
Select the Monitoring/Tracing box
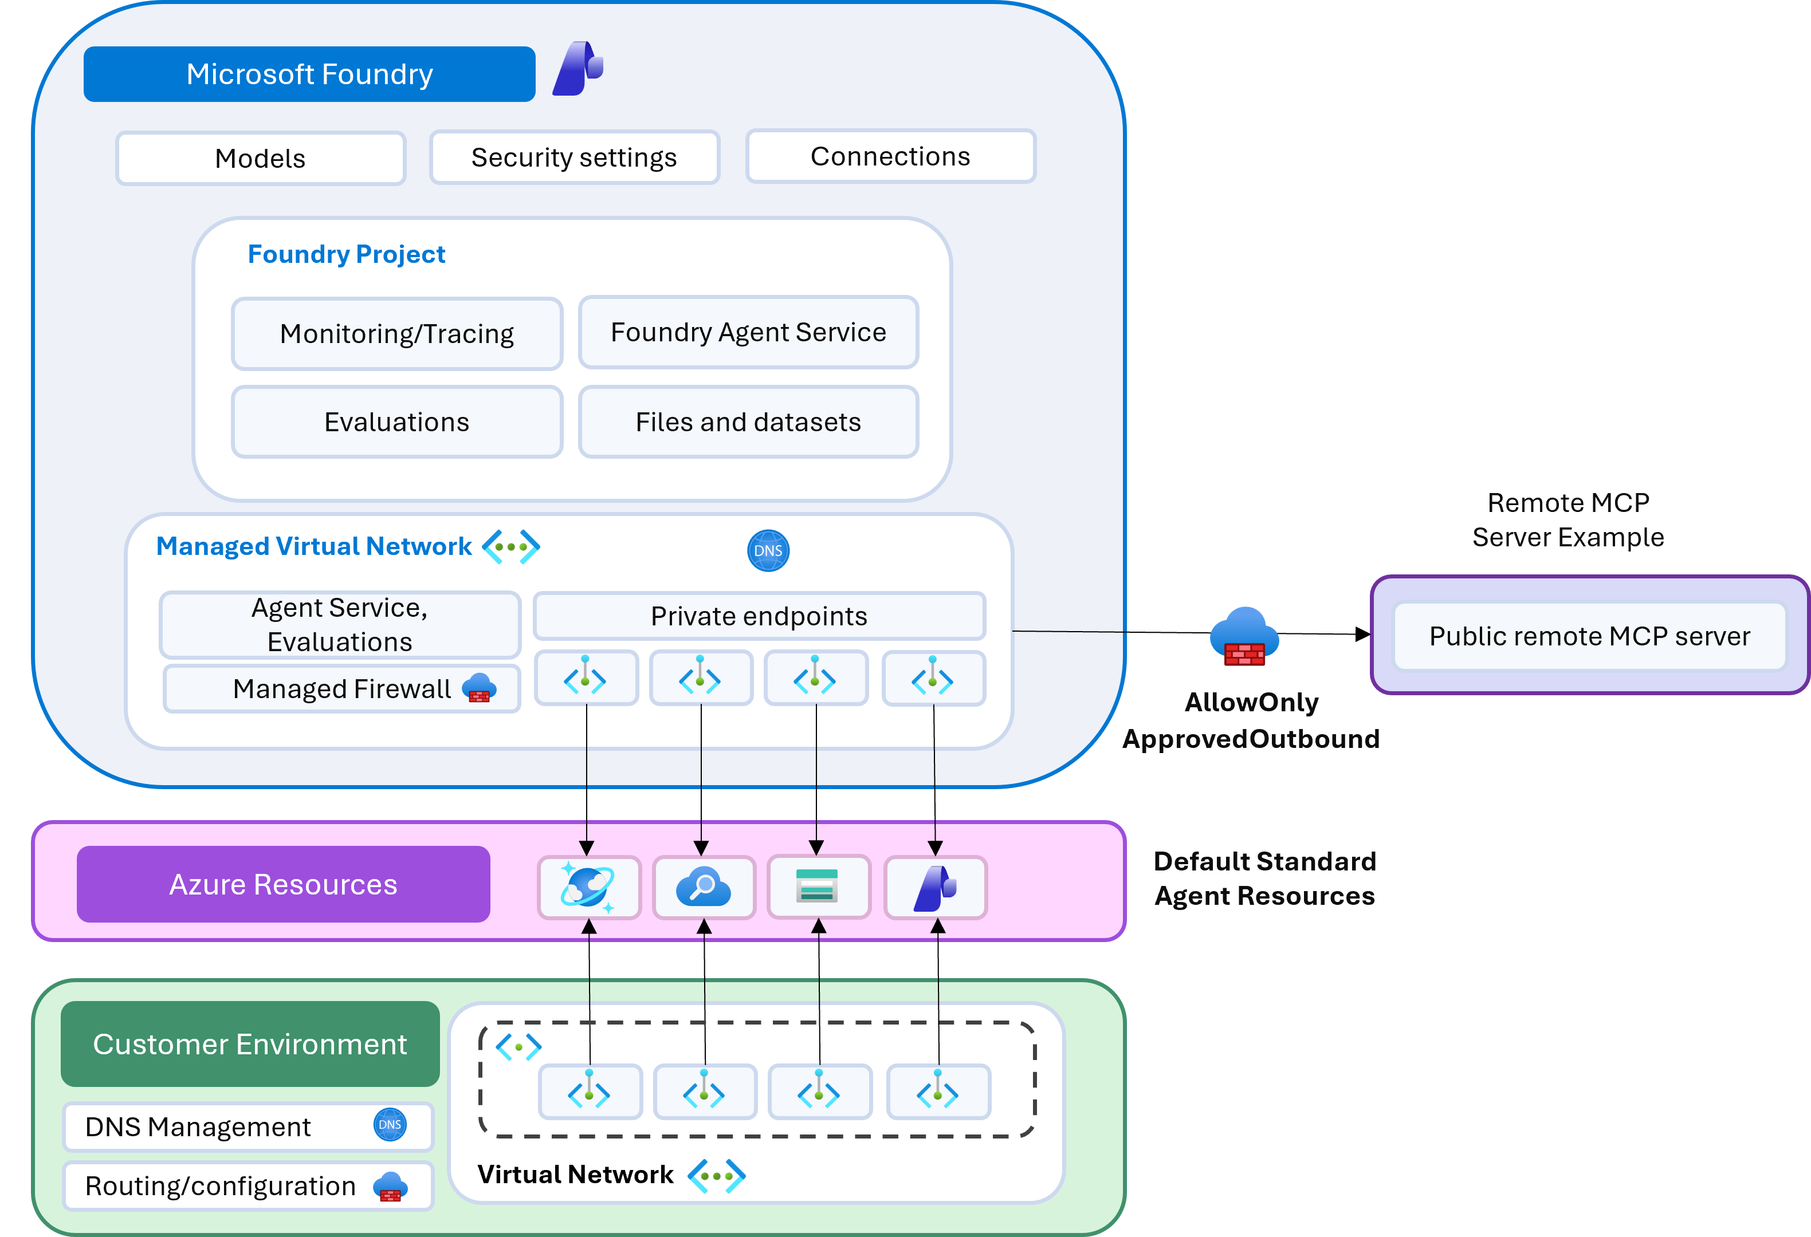398,333
